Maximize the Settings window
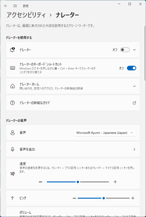Screen dimensions: 146x217 (130, 4)
